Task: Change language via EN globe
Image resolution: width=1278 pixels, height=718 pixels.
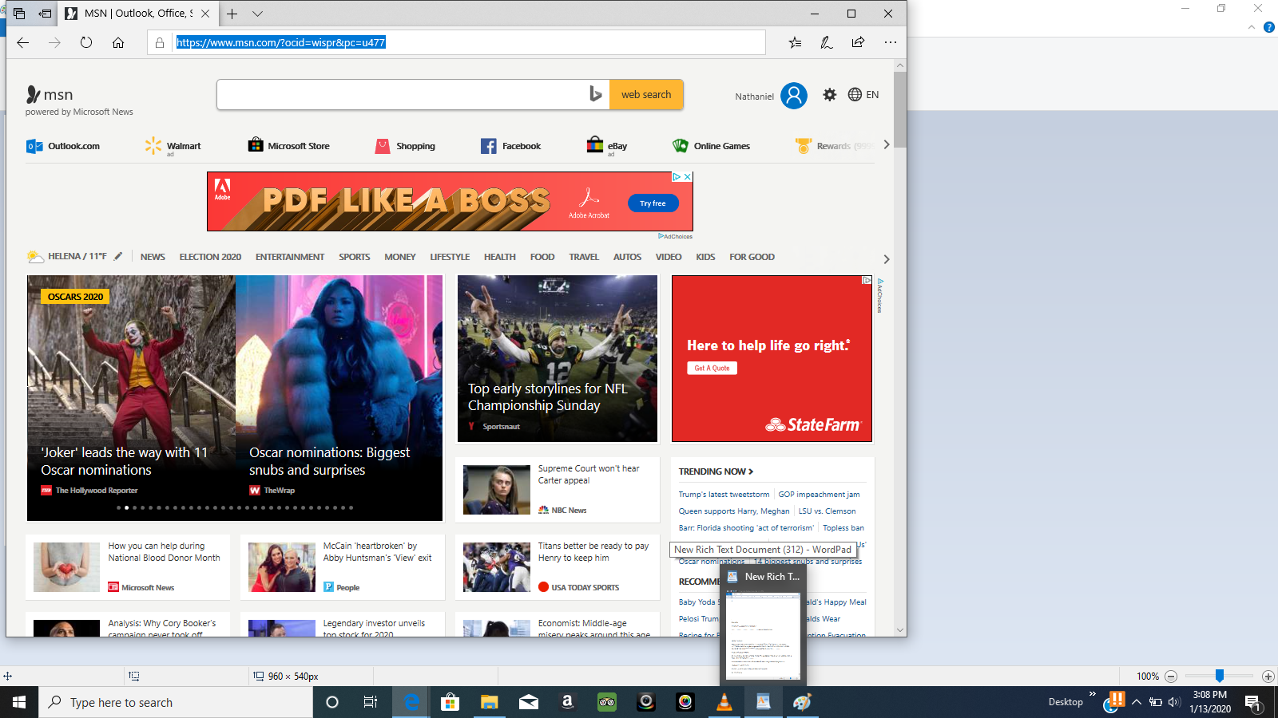Action: pos(863,94)
